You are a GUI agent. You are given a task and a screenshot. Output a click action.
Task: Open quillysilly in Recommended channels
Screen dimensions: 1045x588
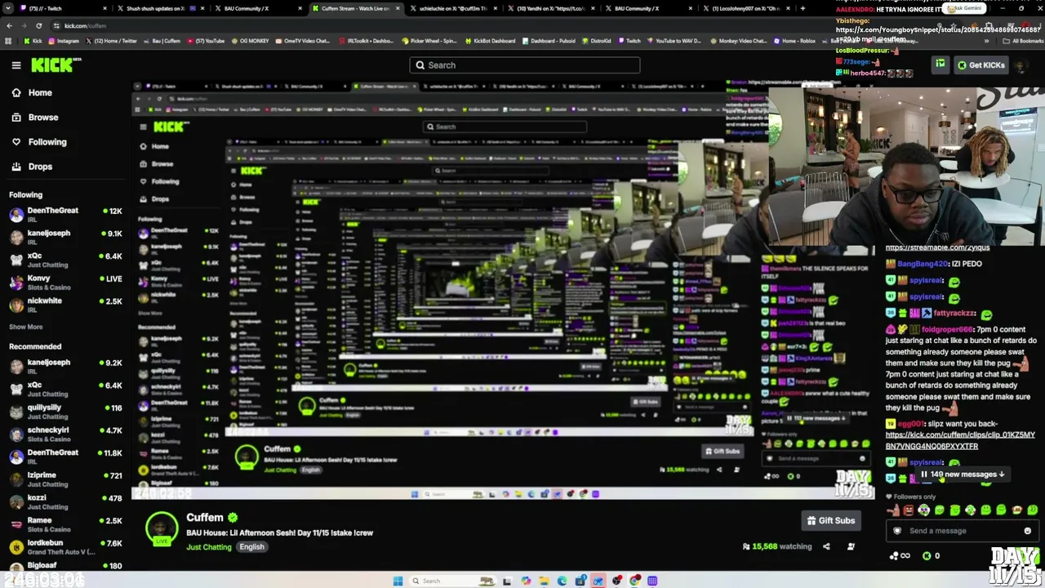click(x=65, y=411)
